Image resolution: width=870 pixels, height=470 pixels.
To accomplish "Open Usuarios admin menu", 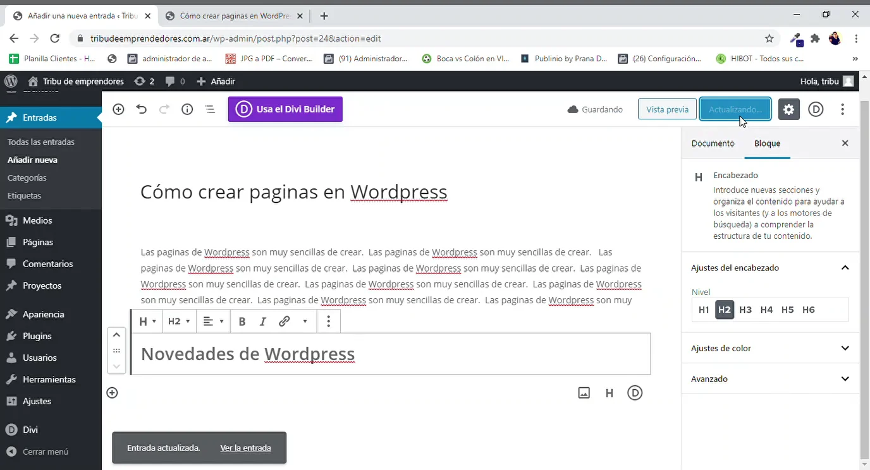I will coord(51,358).
